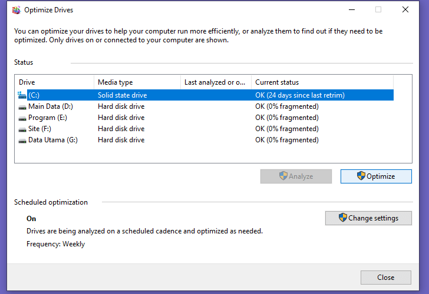Click the Program (E:) drive icon
This screenshot has height=294, width=429.
coord(22,118)
